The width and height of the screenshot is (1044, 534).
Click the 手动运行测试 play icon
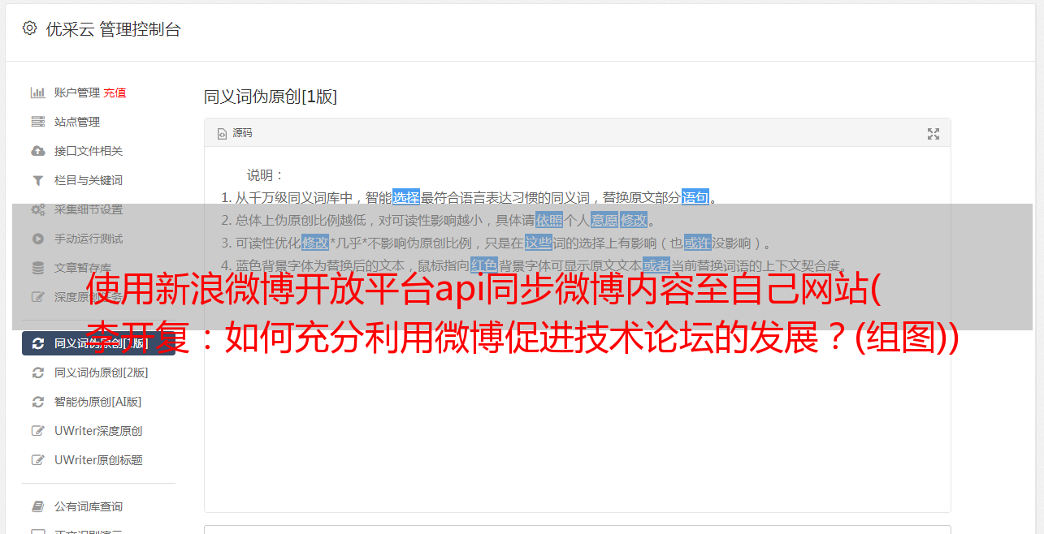pos(37,239)
